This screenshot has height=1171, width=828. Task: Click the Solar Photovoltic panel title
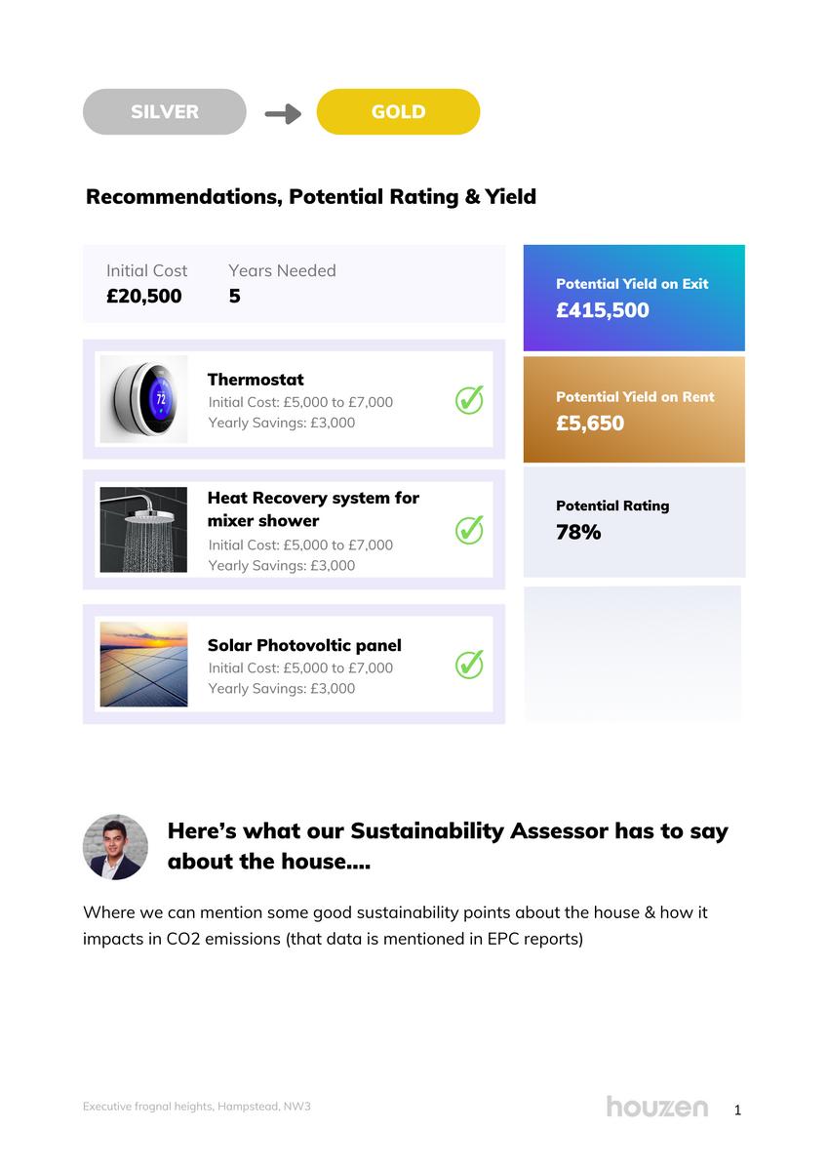pyautogui.click(x=304, y=645)
